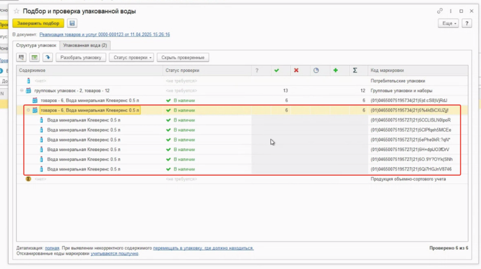Select the Структура упаковок tab
481x269 pixels.
tap(36, 45)
